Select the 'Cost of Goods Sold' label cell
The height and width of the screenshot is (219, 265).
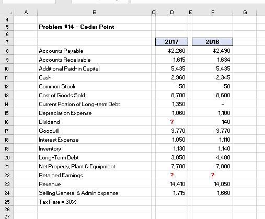click(94, 95)
